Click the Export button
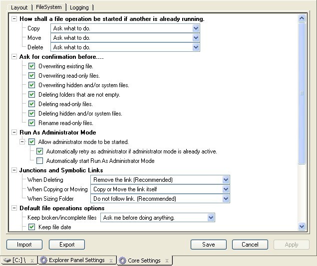Screen dimensions: 317x266 (67, 245)
